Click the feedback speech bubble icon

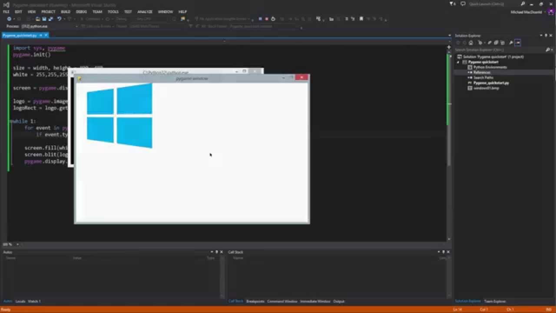point(463,4)
